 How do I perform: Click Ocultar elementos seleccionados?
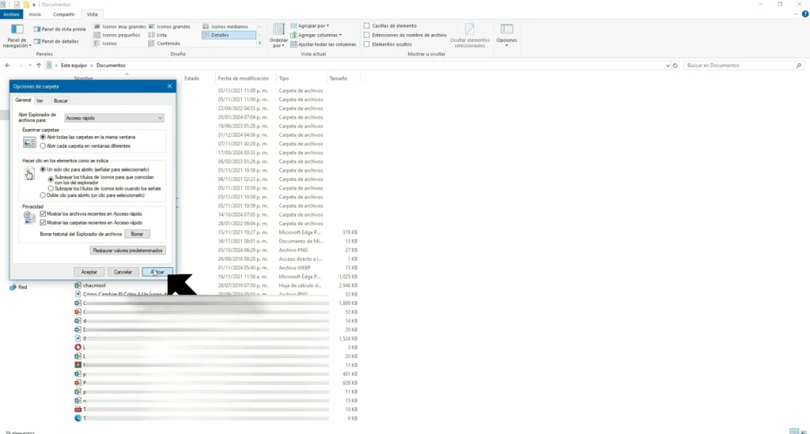[470, 36]
